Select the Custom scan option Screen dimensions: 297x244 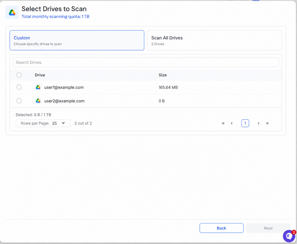tap(77, 40)
